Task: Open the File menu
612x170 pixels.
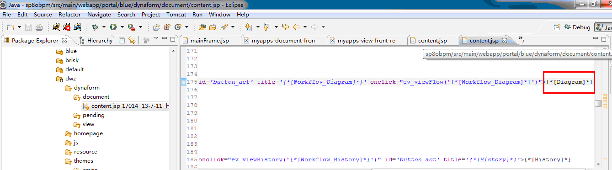Action: coord(6,15)
